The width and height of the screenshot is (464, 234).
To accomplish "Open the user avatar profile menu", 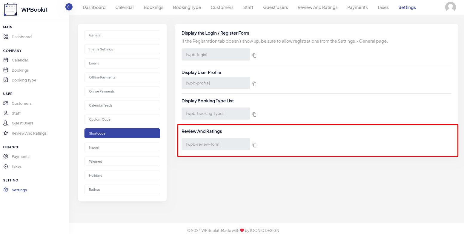I will coord(450,7).
